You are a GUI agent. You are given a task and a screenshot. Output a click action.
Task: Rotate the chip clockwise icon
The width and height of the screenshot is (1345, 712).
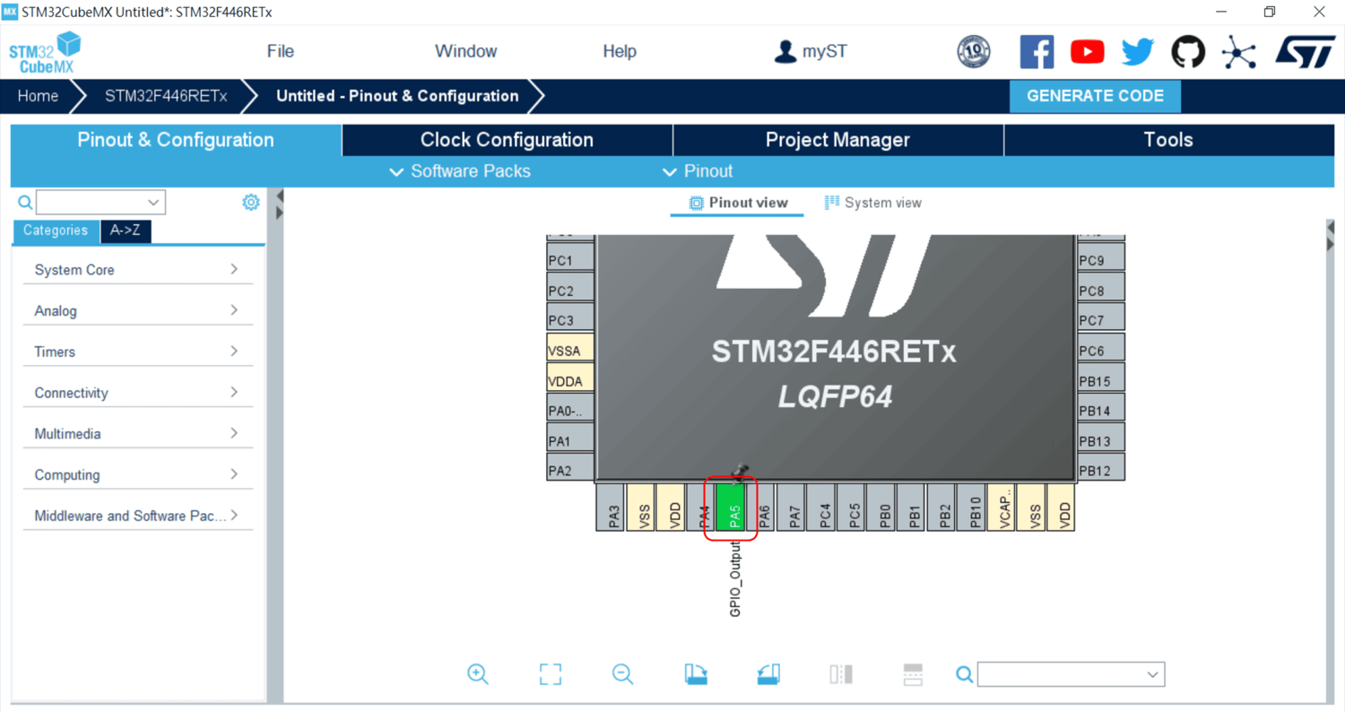(x=696, y=674)
